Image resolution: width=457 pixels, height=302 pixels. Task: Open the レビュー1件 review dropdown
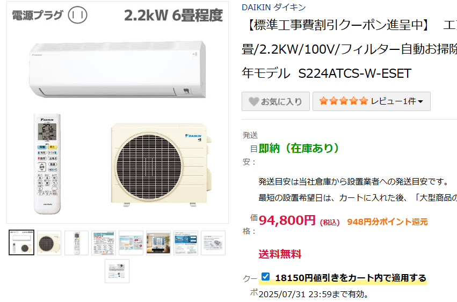pyautogui.click(x=371, y=101)
